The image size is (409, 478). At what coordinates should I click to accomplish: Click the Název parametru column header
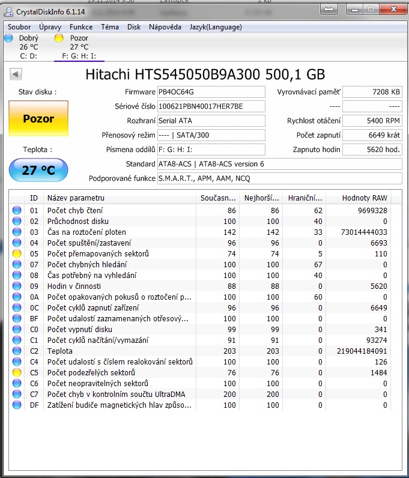point(120,198)
